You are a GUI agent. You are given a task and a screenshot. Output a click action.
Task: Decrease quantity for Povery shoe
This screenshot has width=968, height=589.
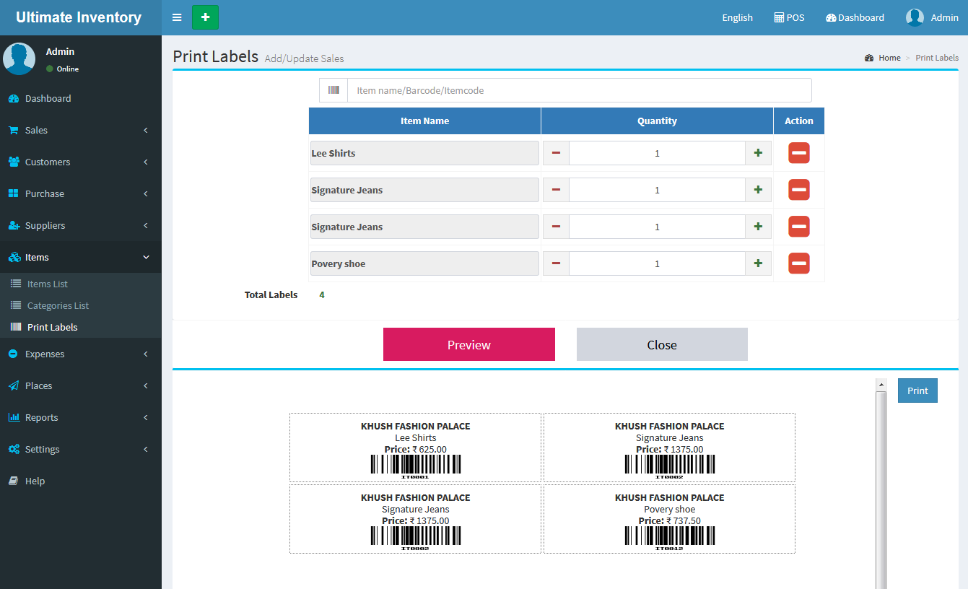[556, 263]
